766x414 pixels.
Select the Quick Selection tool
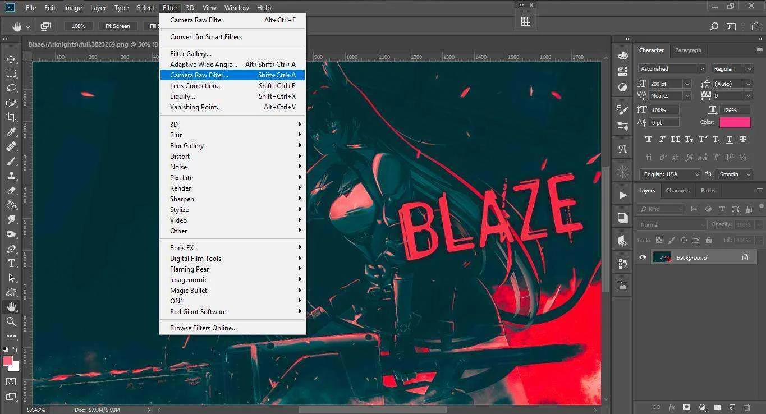click(x=11, y=103)
